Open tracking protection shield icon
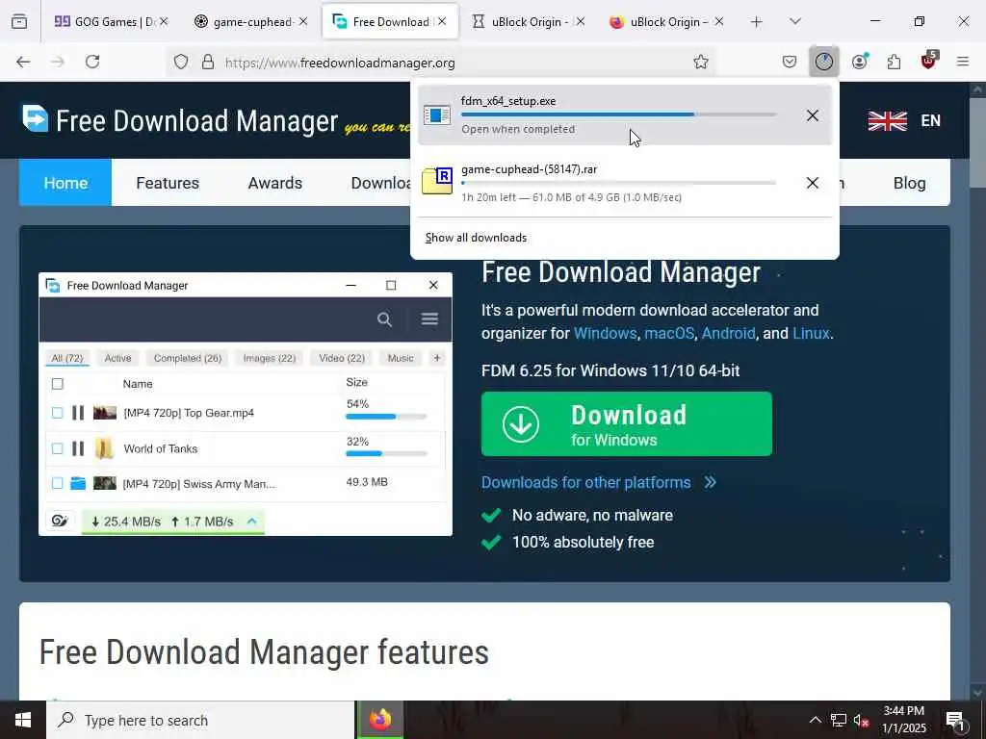 point(181,63)
